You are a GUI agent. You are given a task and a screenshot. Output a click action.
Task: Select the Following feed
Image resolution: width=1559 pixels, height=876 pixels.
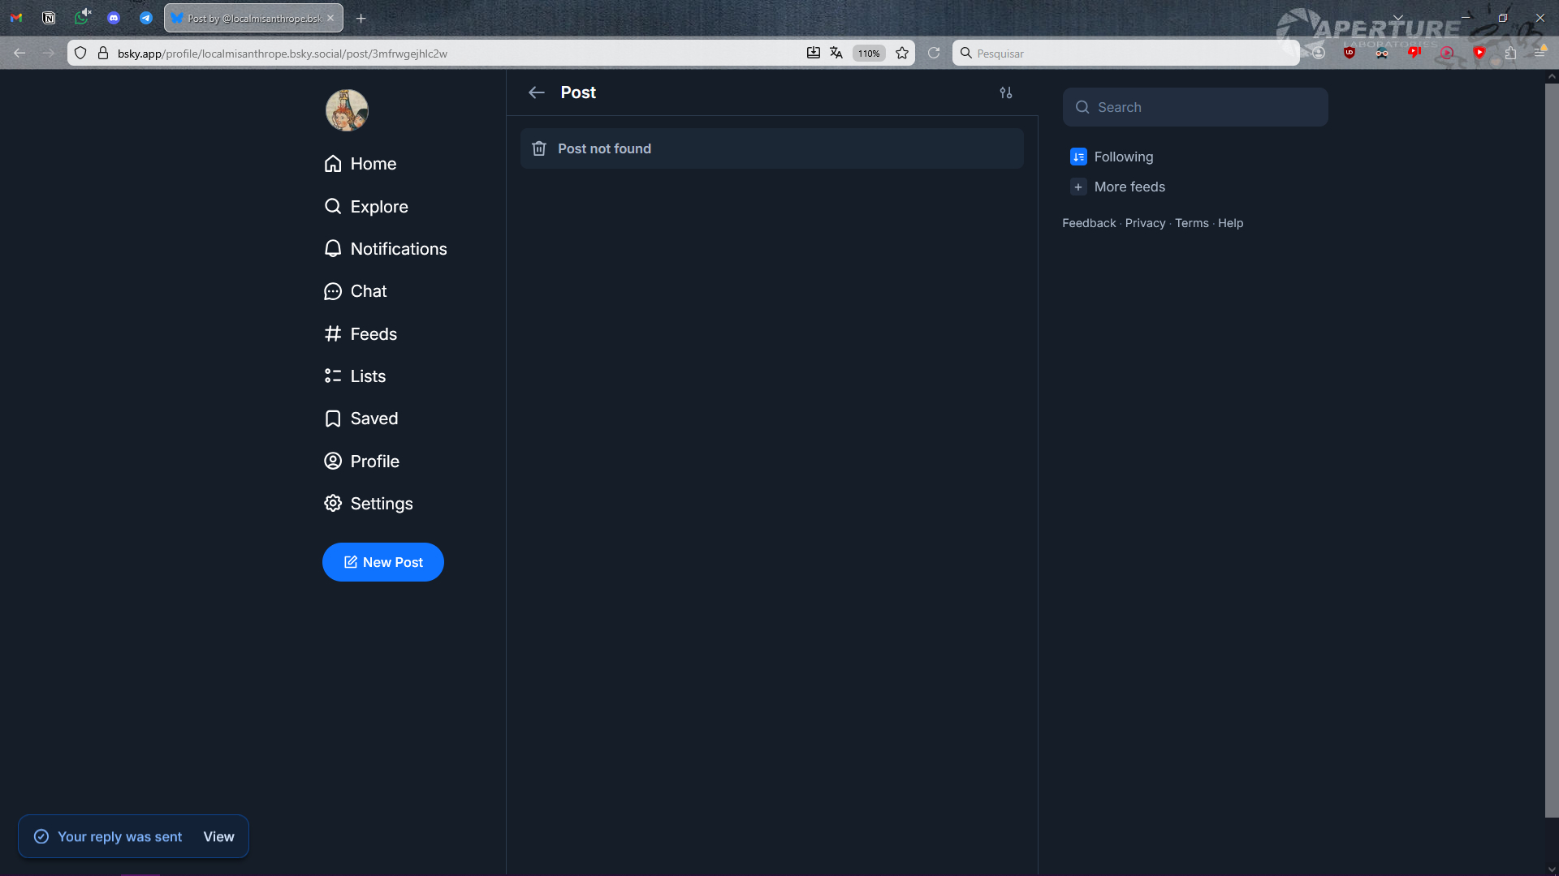(1123, 157)
